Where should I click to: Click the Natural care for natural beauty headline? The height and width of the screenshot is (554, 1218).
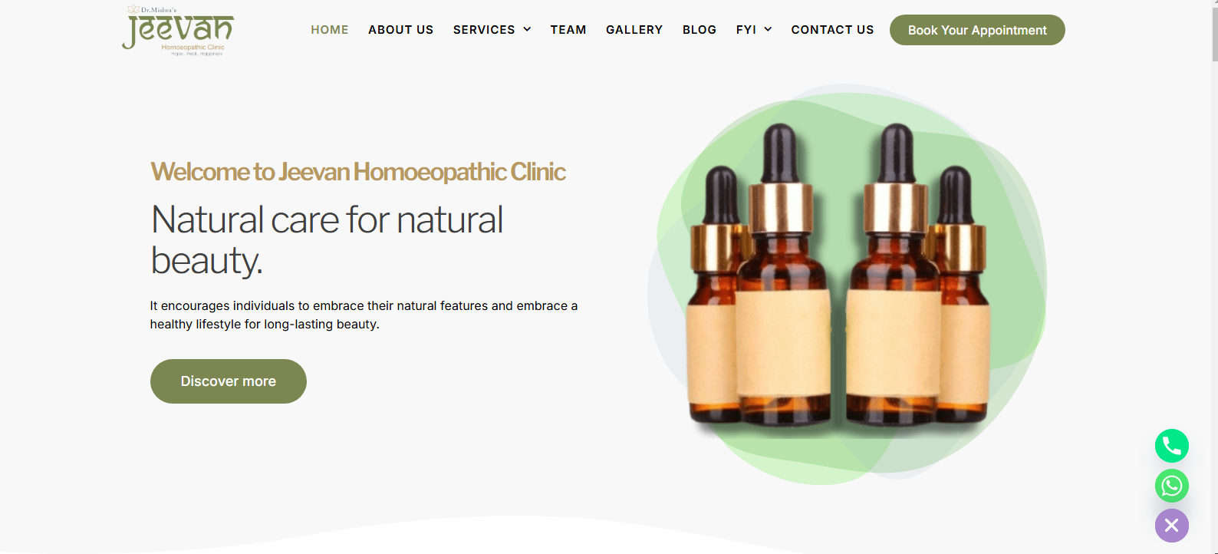tap(328, 240)
